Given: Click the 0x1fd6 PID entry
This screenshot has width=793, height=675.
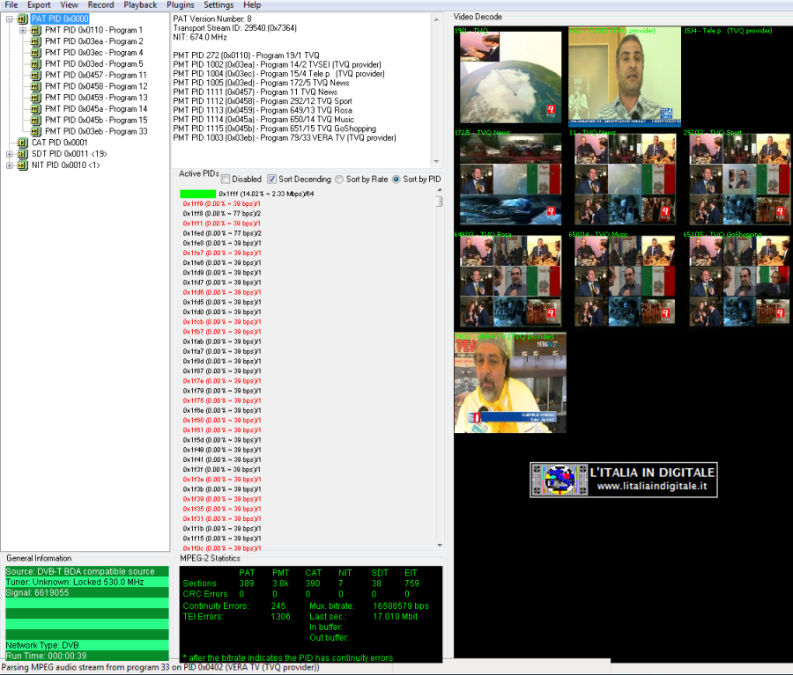Looking at the screenshot, I should (221, 292).
